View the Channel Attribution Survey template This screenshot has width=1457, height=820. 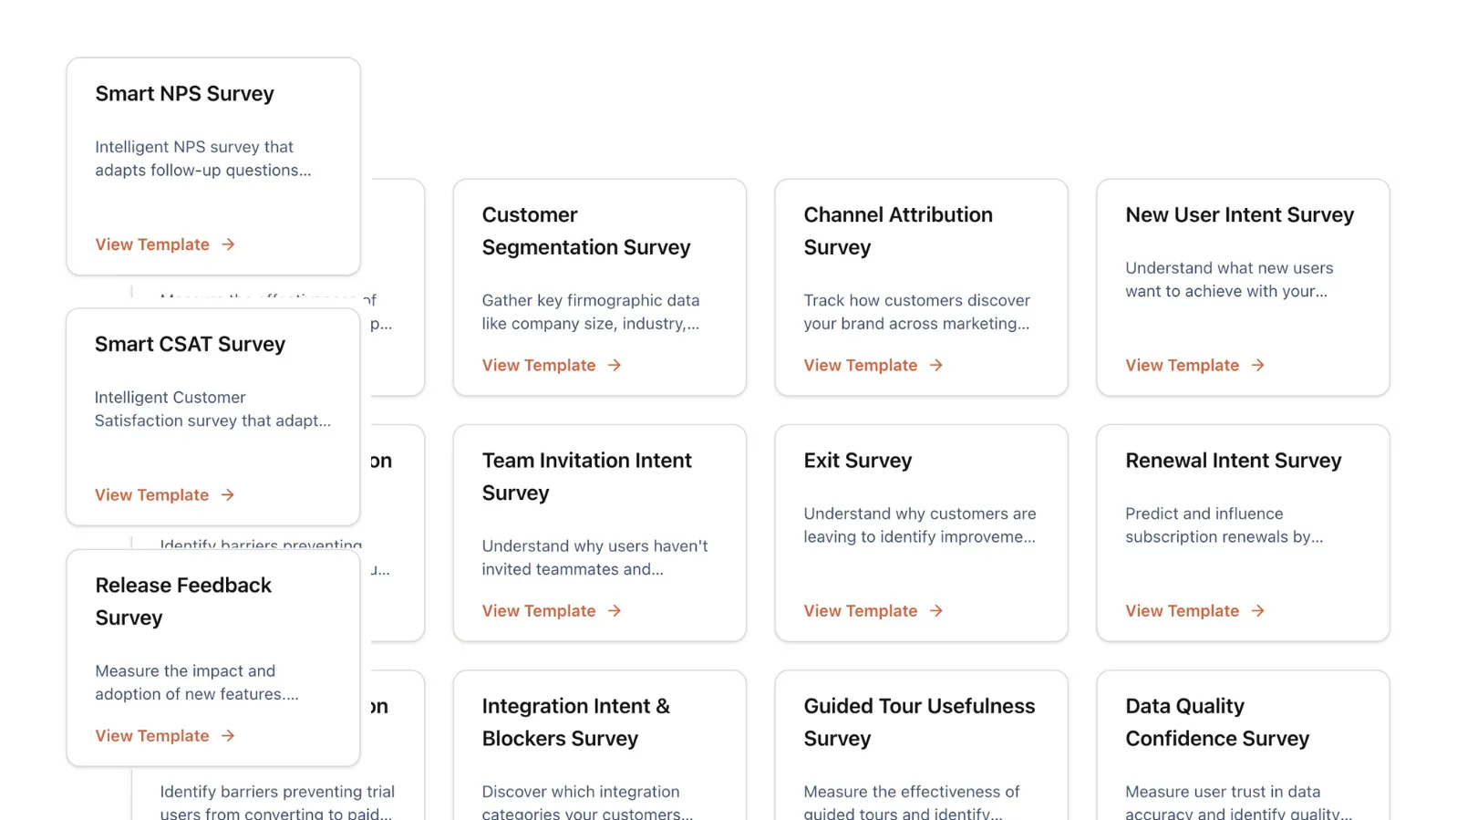[860, 365]
